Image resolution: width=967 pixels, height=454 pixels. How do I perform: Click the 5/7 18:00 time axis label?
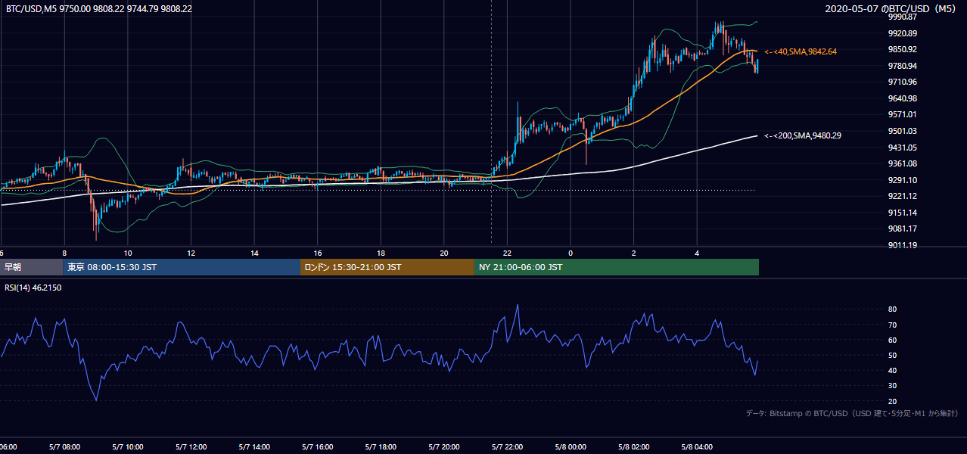point(381,447)
